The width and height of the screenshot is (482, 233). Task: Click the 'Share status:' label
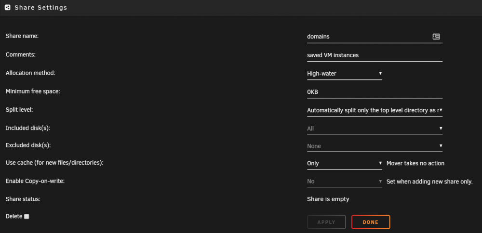pyautogui.click(x=23, y=199)
